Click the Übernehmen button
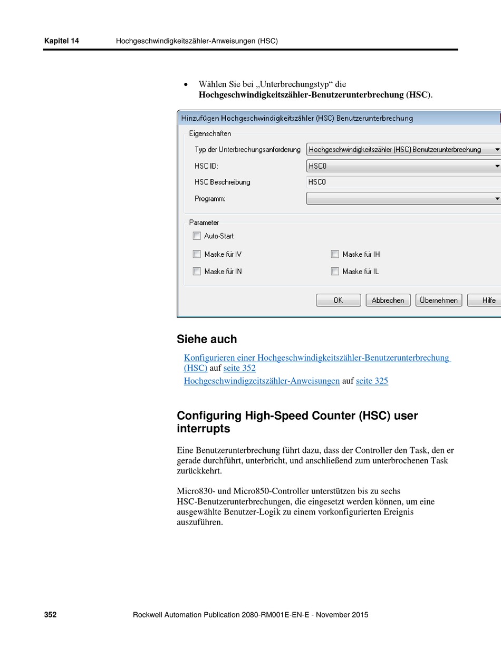 click(439, 300)
